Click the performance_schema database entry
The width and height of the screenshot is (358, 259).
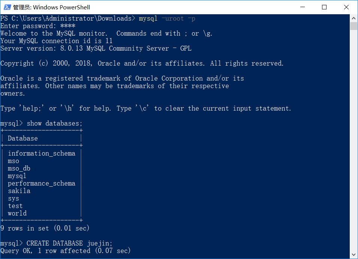(42, 183)
